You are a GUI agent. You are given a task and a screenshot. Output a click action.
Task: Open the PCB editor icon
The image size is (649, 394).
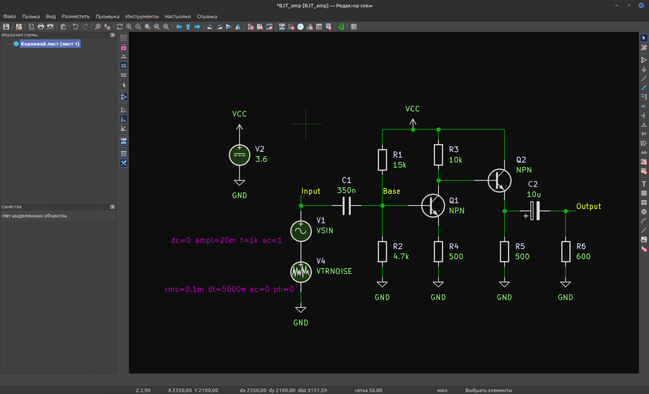pyautogui.click(x=341, y=27)
